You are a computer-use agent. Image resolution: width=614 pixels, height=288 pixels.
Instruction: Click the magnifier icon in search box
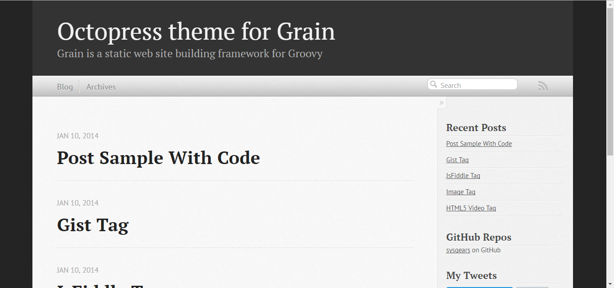(434, 84)
